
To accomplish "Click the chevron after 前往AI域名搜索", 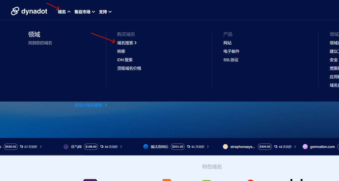I will click(x=106, y=105).
